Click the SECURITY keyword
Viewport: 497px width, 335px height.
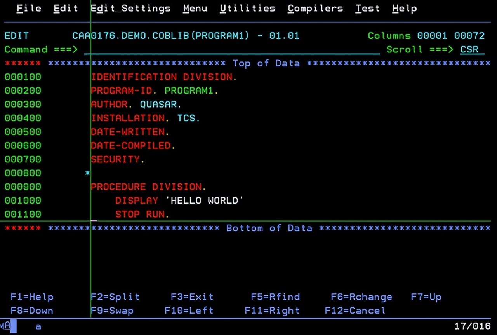pos(115,159)
